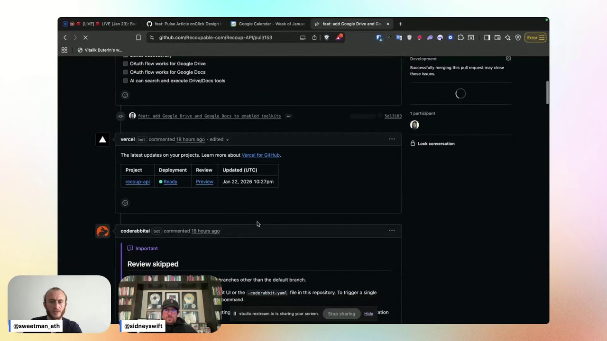Click the page vertical scrollbar thumb

[x=547, y=92]
